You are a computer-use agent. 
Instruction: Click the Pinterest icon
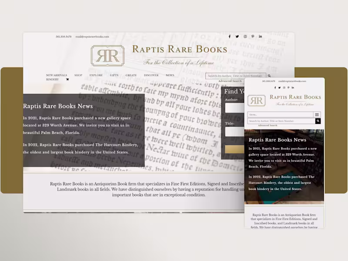(x=253, y=37)
